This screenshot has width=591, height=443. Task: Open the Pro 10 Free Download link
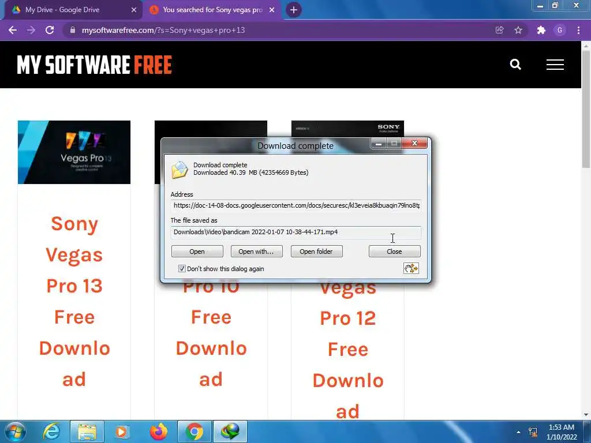click(211, 333)
